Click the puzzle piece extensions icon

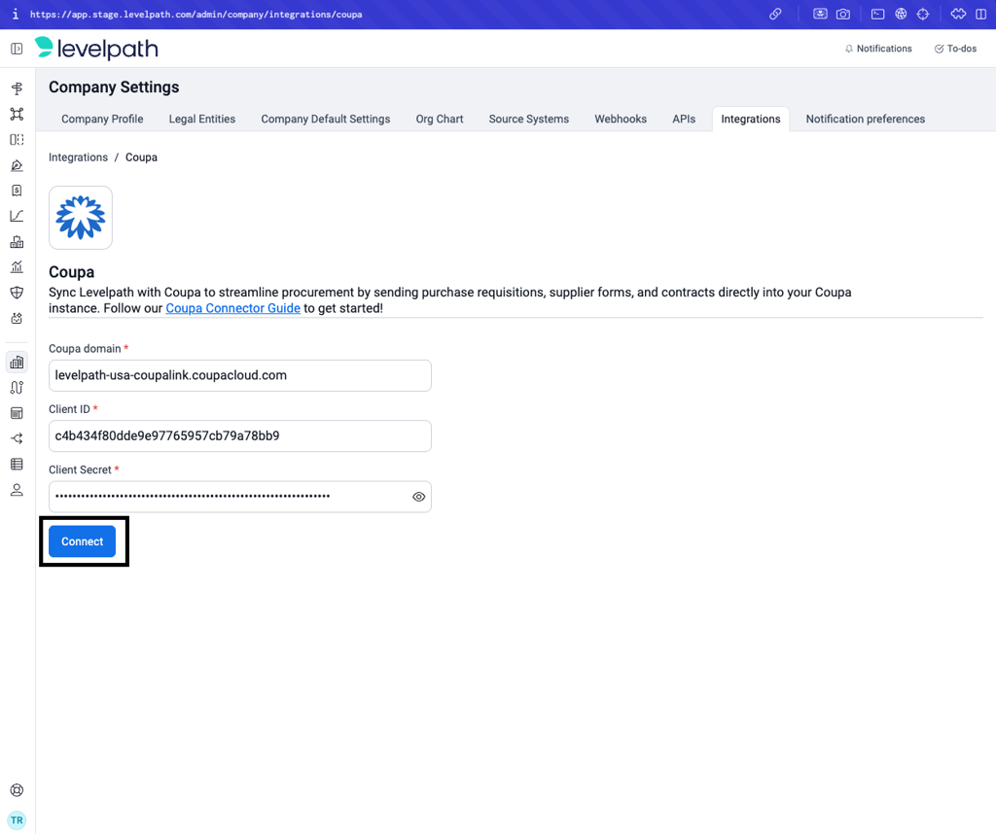point(958,15)
